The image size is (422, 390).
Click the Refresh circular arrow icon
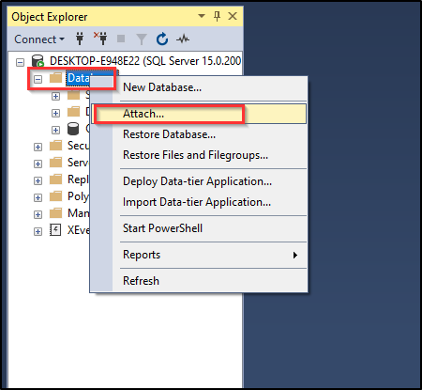(162, 39)
